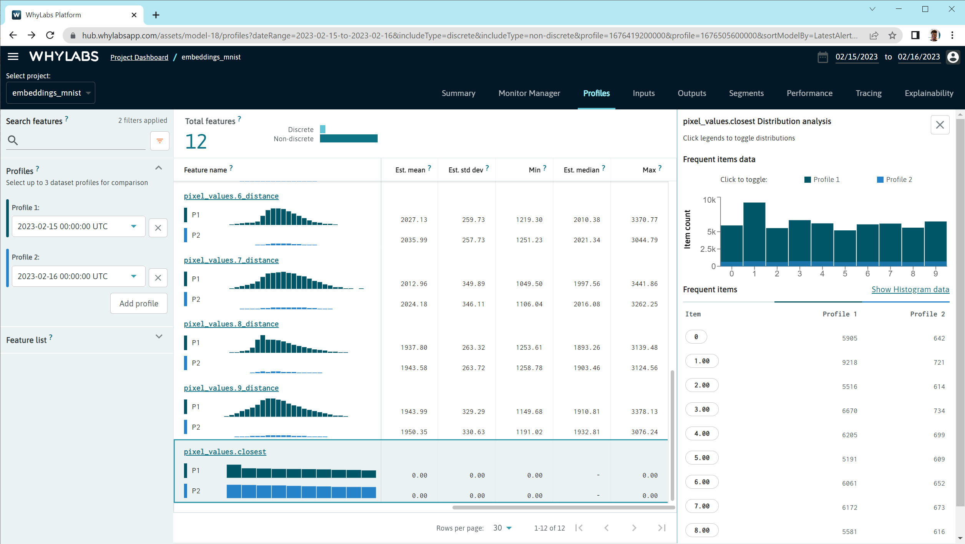Click the calendar icon near date range
The image size is (965, 544).
[823, 57]
